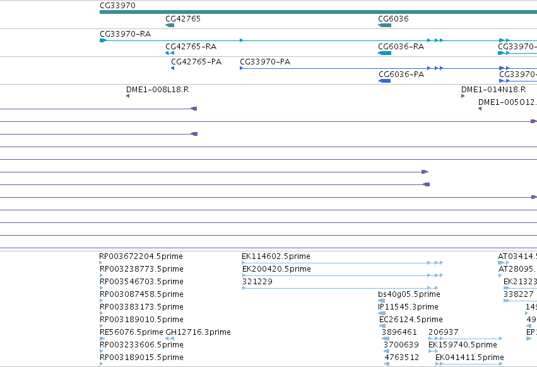
Task: Select CG33970-RA first exon glyph
Action: [103, 40]
